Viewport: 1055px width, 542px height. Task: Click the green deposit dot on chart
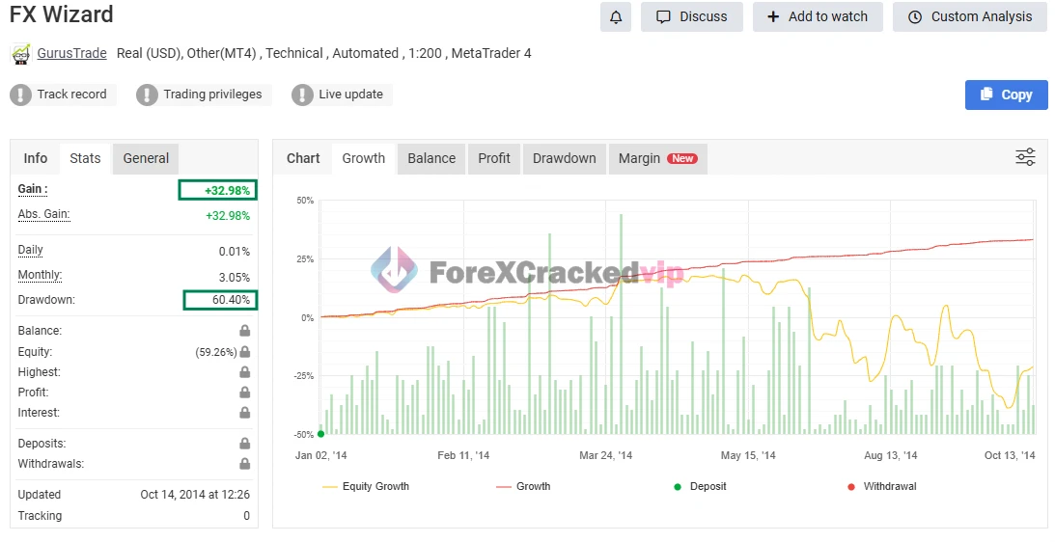(320, 434)
